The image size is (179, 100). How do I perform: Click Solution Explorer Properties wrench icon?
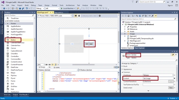pos(153,16)
